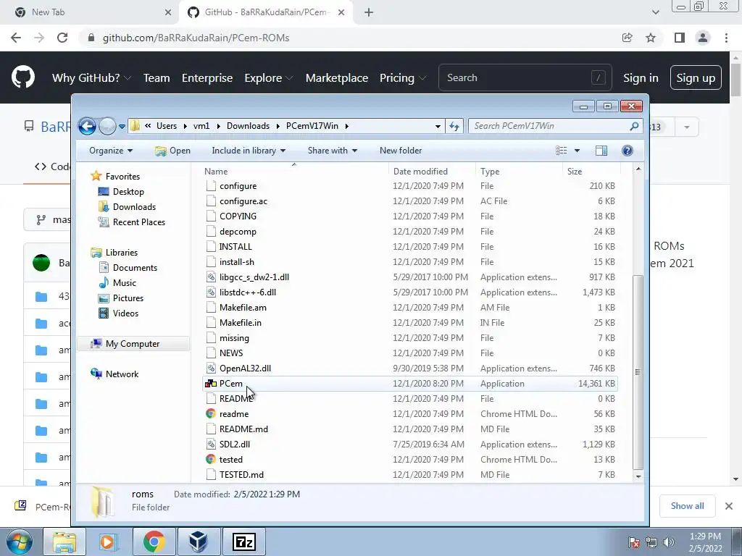Click the share page icon in Chrome address bar
Image resolution: width=742 pixels, height=556 pixels.
tap(628, 38)
